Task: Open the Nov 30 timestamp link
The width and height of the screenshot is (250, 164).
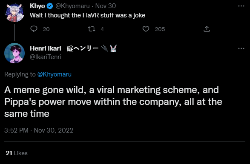Action: (x=106, y=6)
